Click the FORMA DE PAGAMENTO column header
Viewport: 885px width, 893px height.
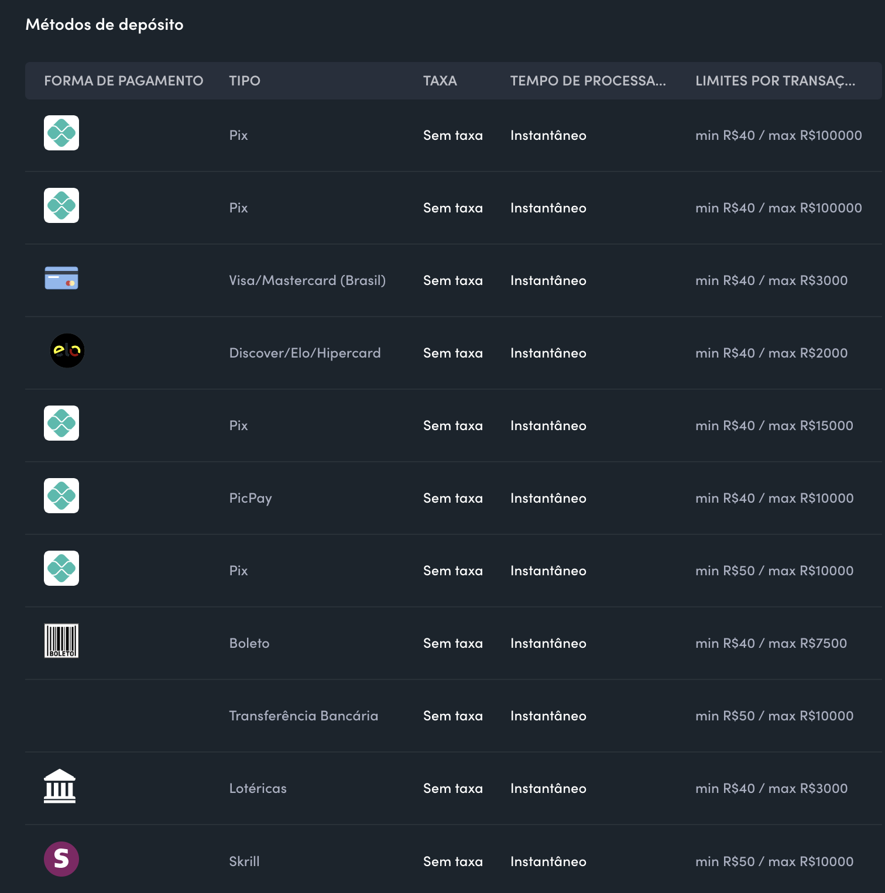(124, 81)
